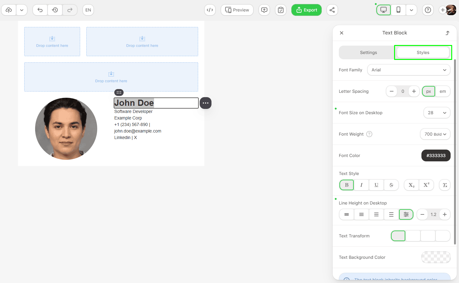
Task: Close the Text Block panel
Action: (x=342, y=33)
